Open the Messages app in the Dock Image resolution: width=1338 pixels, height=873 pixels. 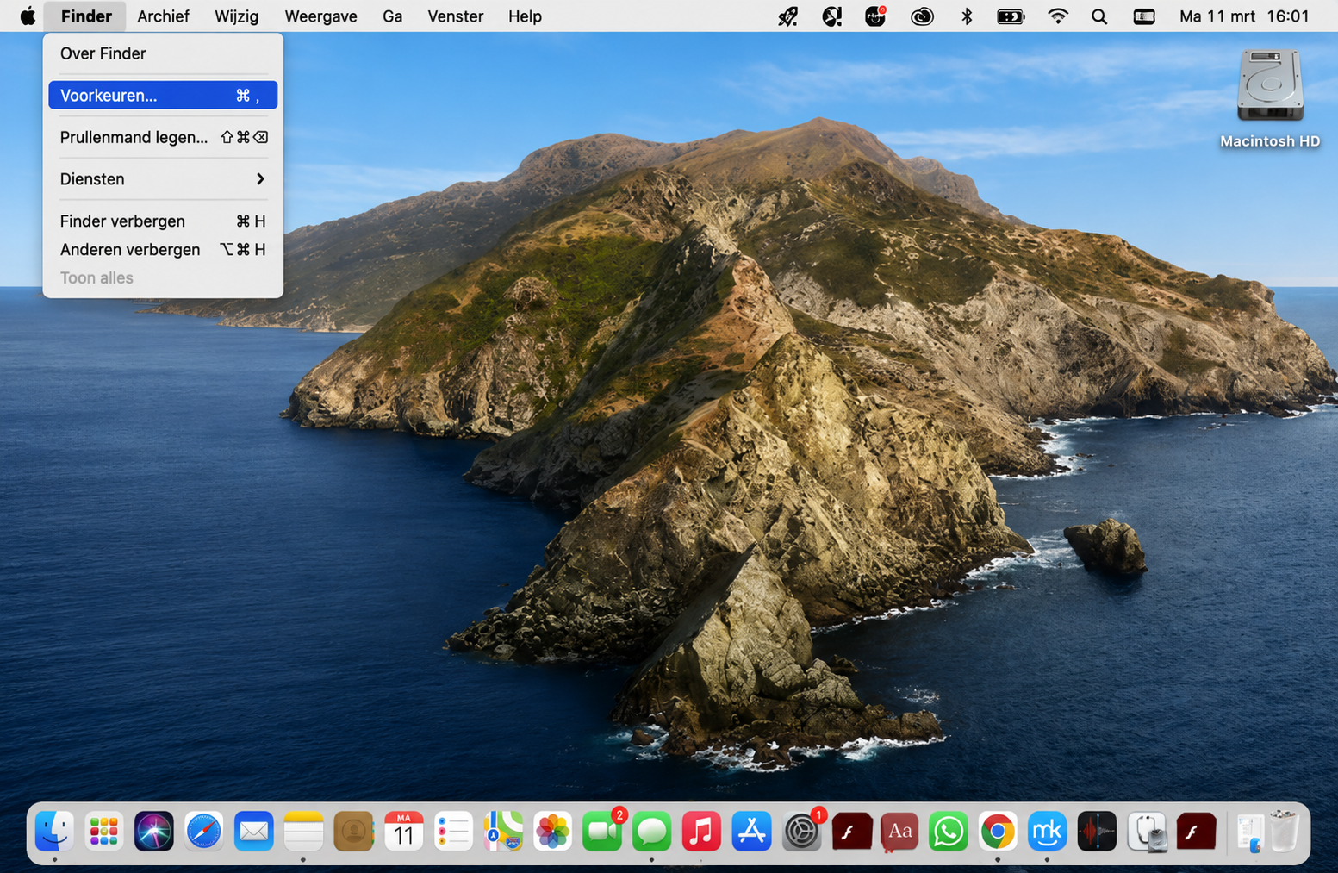[652, 832]
